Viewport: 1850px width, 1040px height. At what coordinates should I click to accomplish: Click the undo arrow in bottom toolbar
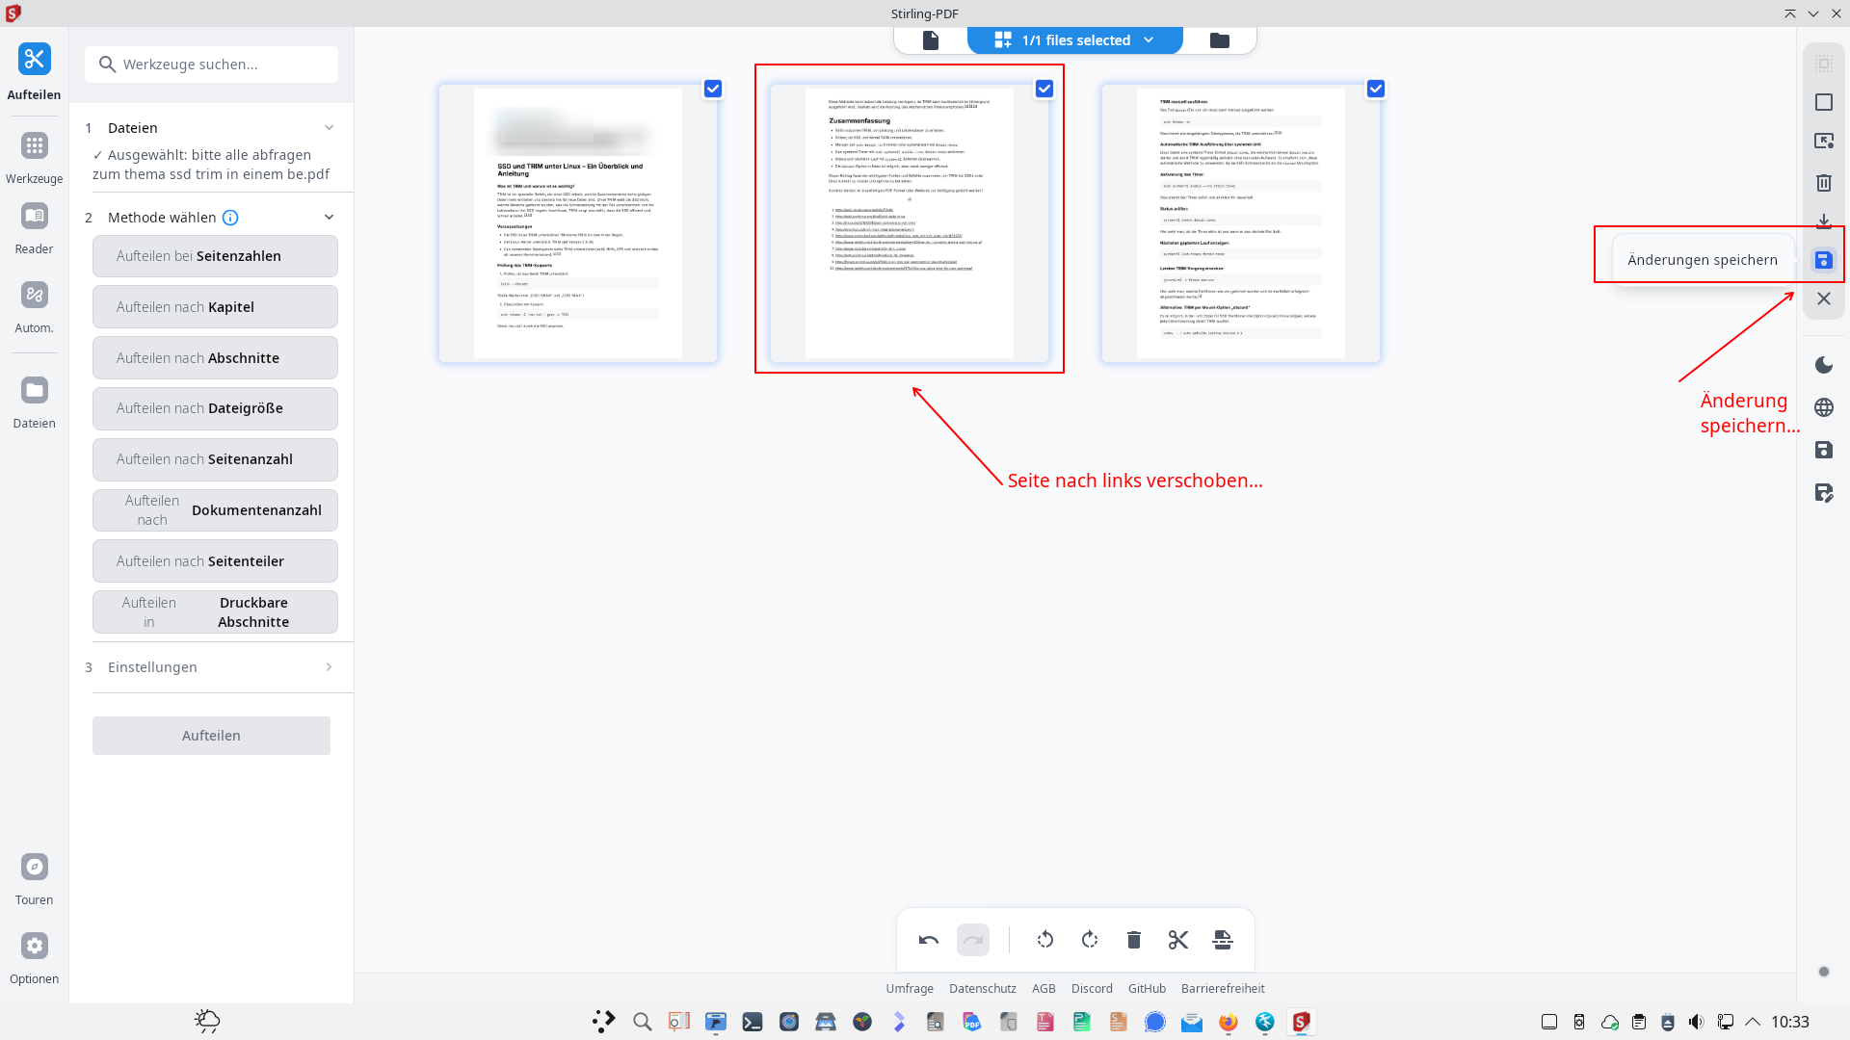[928, 940]
